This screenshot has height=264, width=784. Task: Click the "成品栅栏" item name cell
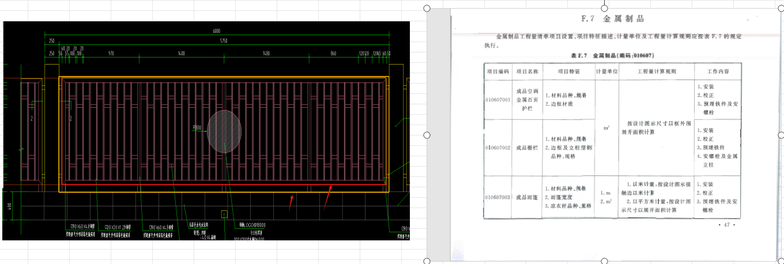click(x=527, y=148)
